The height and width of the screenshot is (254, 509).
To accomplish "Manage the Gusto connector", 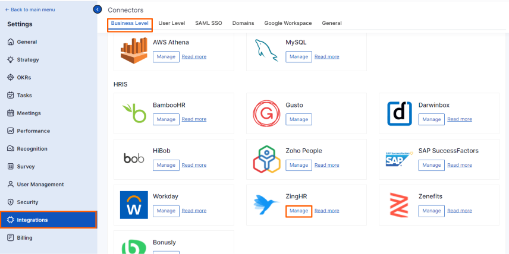I will 299,119.
